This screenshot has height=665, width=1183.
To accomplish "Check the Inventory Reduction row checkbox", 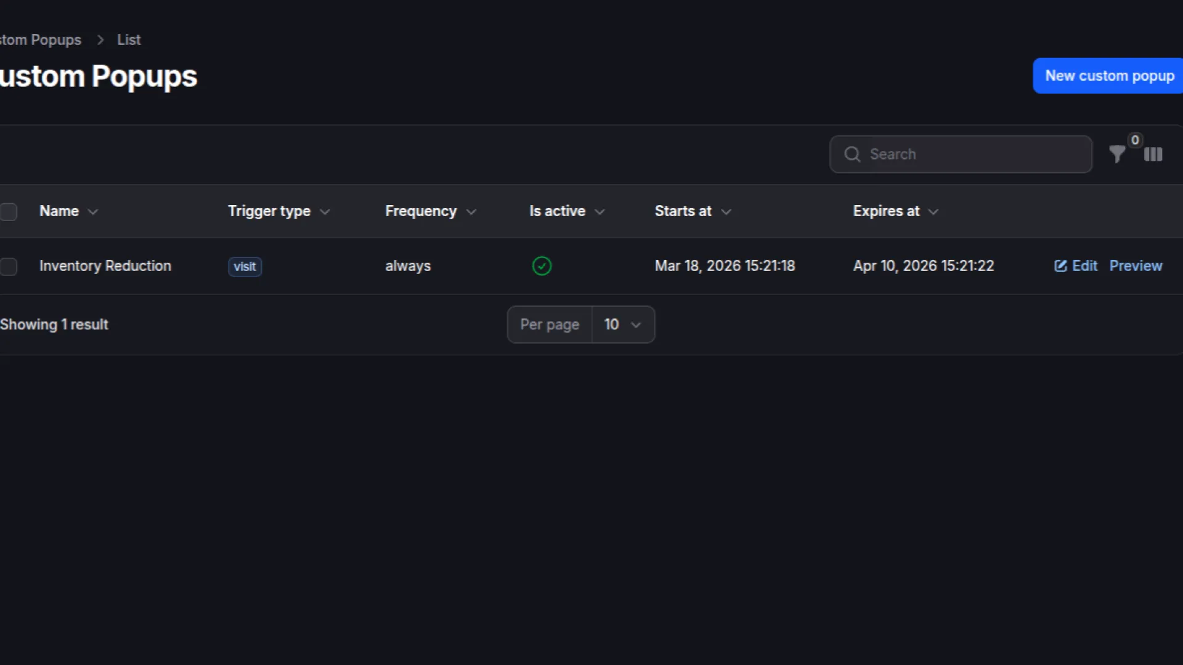I will click(9, 267).
